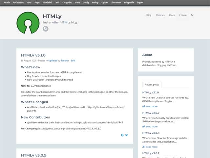Share post via Twitter icon
This screenshot has height=158, width=210.
(127, 135)
